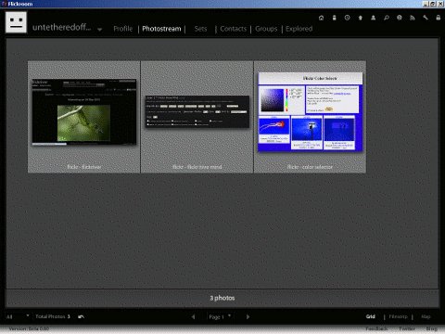Switch to Filmstrip view
The image size is (445, 334).
coord(398,316)
